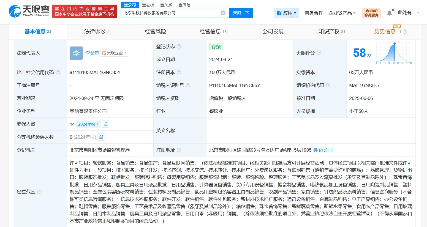Switch to the 知识产权 tab

tap(329, 31)
